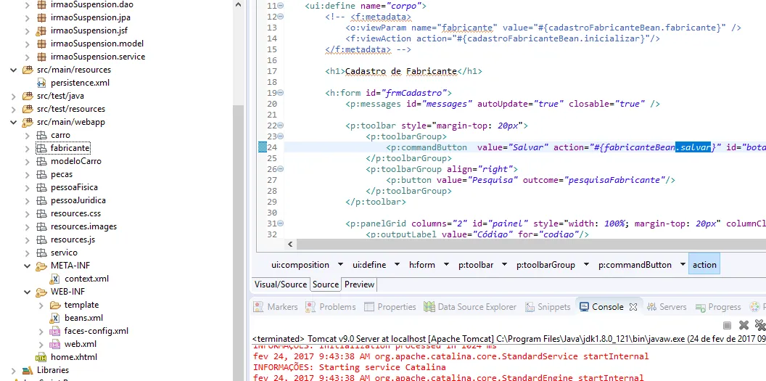Click the context.xml file icon
This screenshot has height=381, width=766.
point(55,279)
